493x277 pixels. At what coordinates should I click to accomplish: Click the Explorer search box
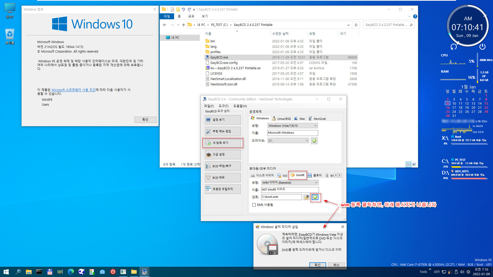(389, 25)
